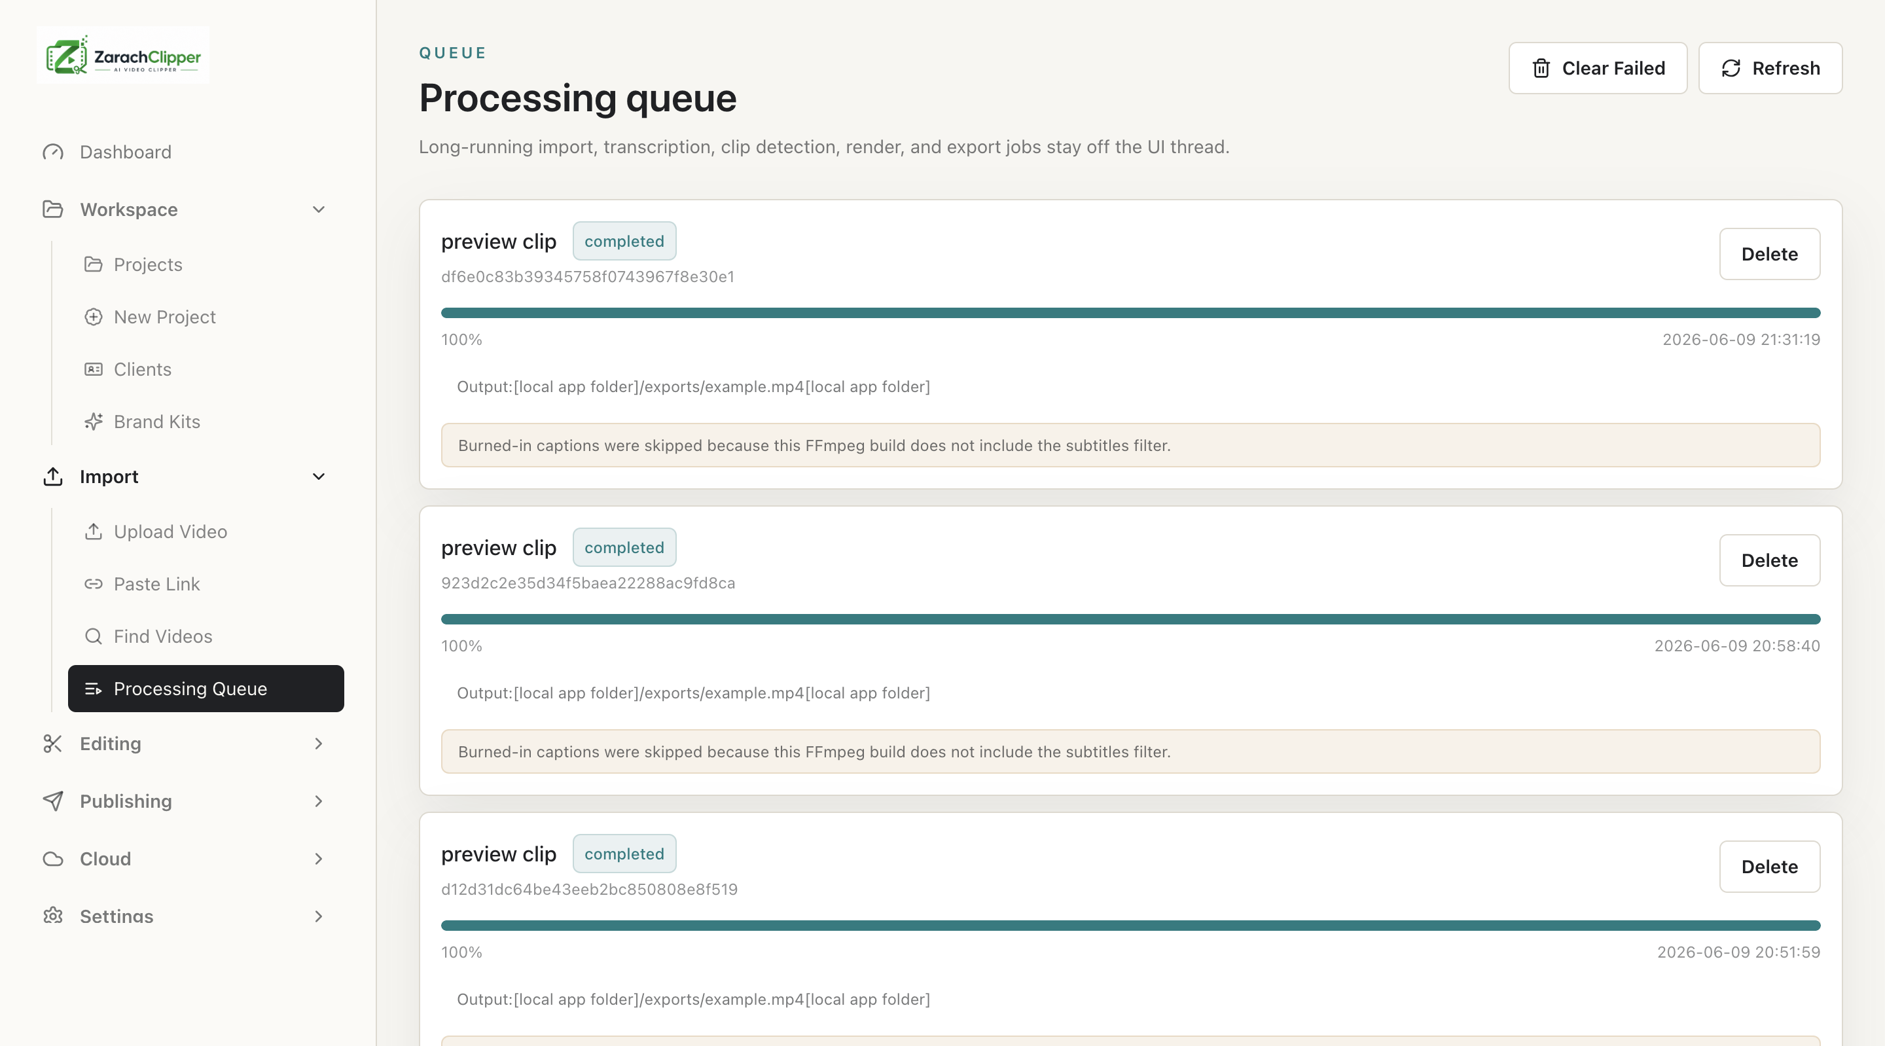Image resolution: width=1885 pixels, height=1046 pixels.
Task: Select Upload Video menu item
Action: [x=206, y=532]
